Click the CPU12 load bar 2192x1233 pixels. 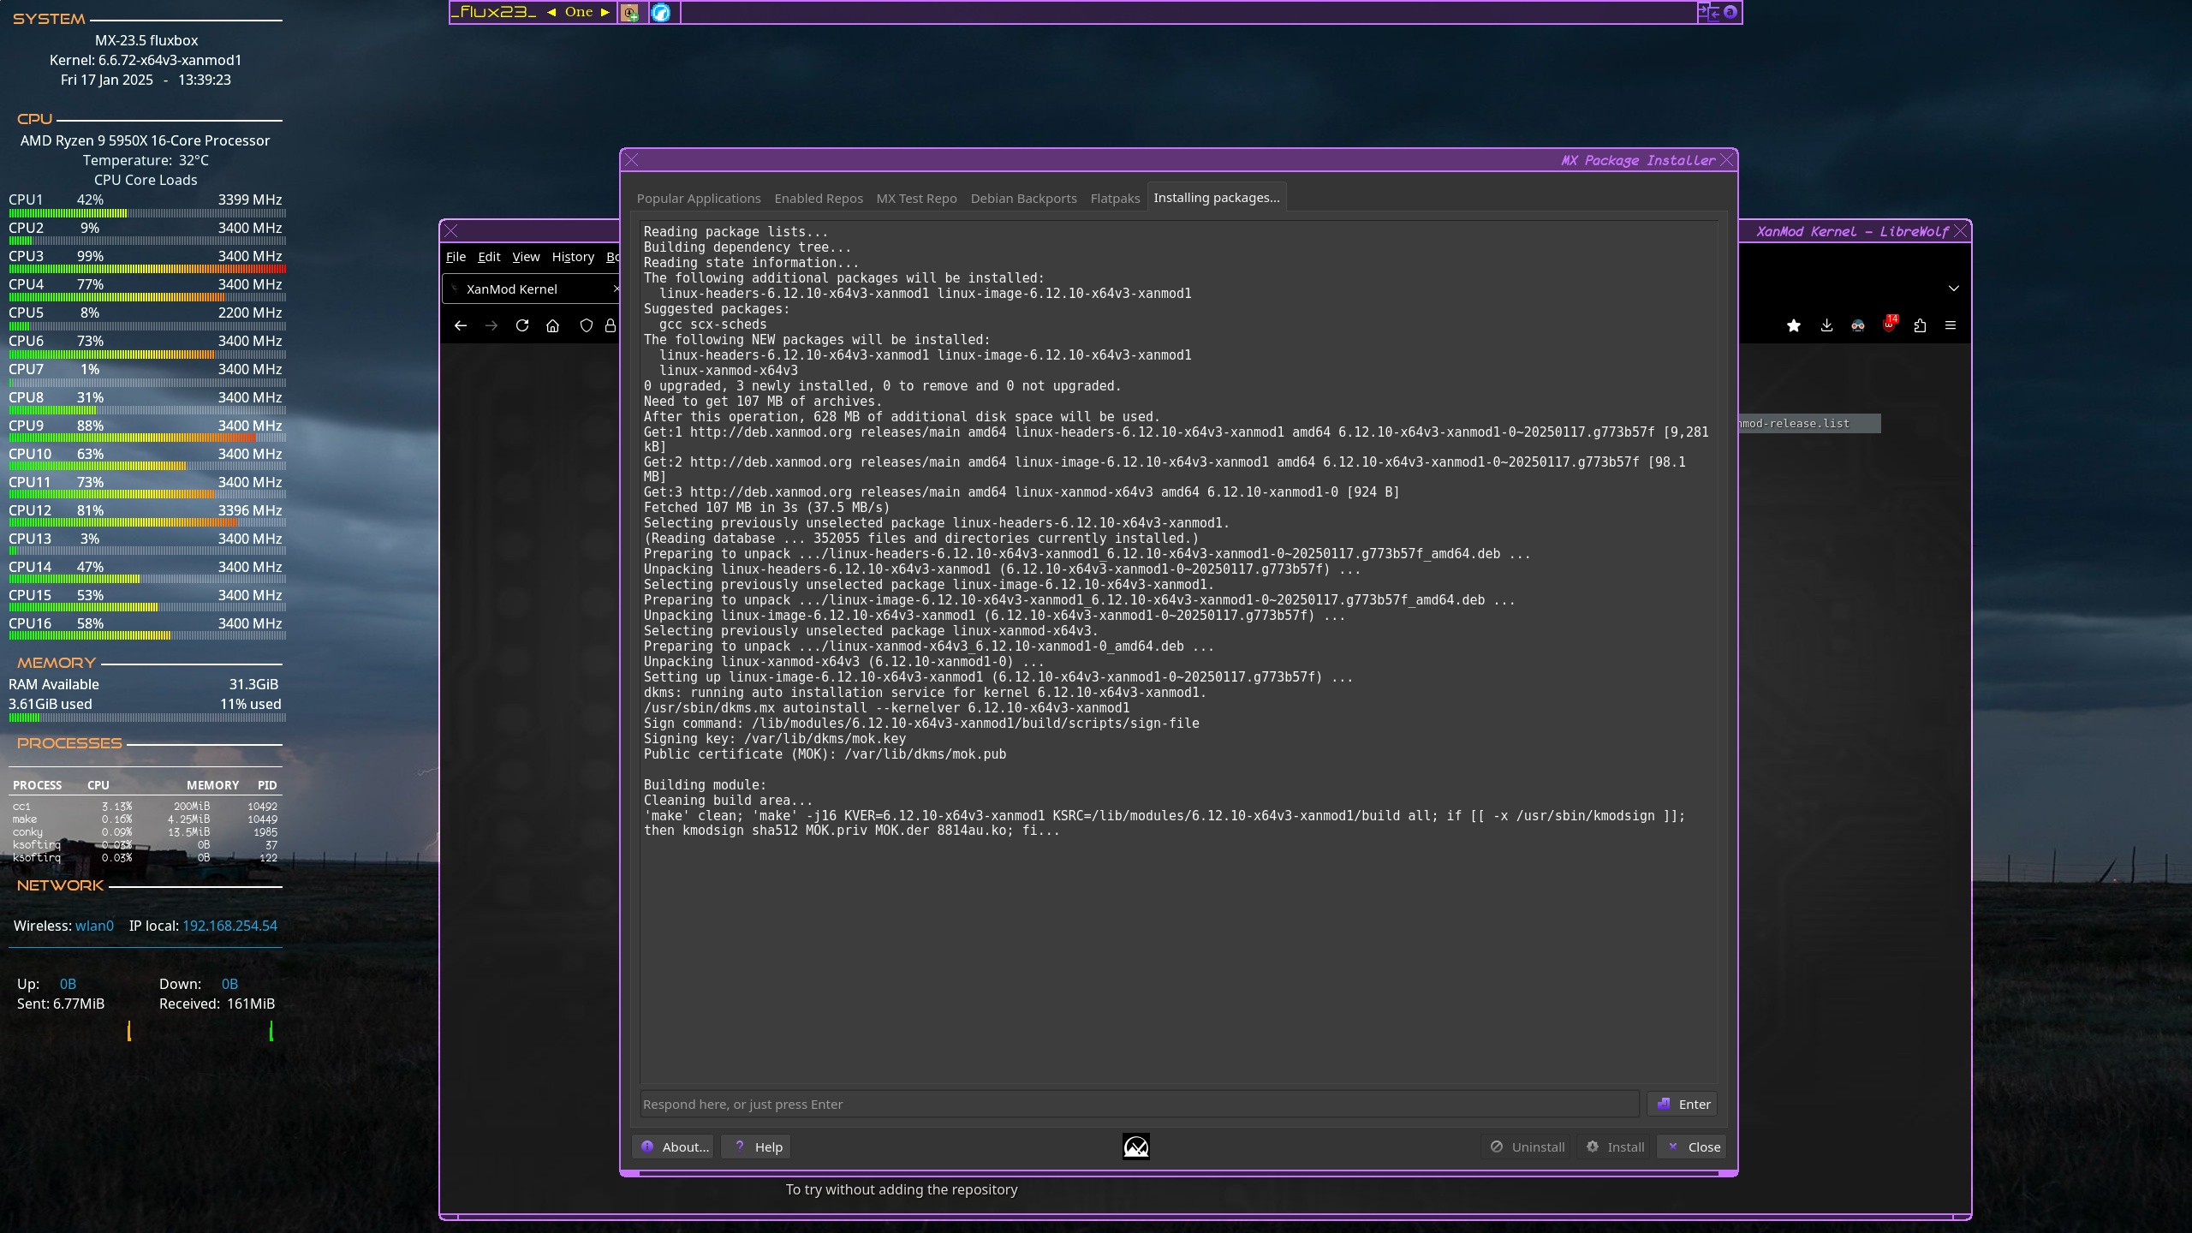(147, 523)
